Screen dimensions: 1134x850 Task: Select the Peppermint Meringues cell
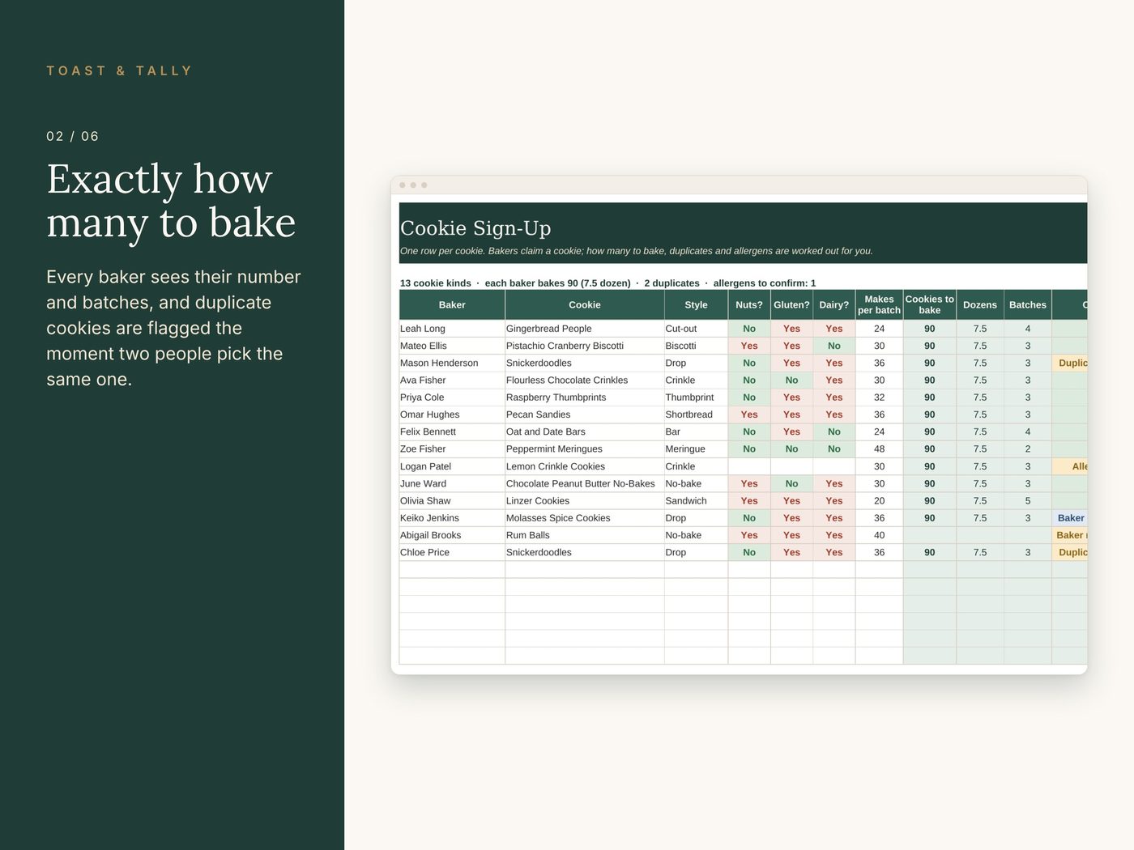pos(585,449)
